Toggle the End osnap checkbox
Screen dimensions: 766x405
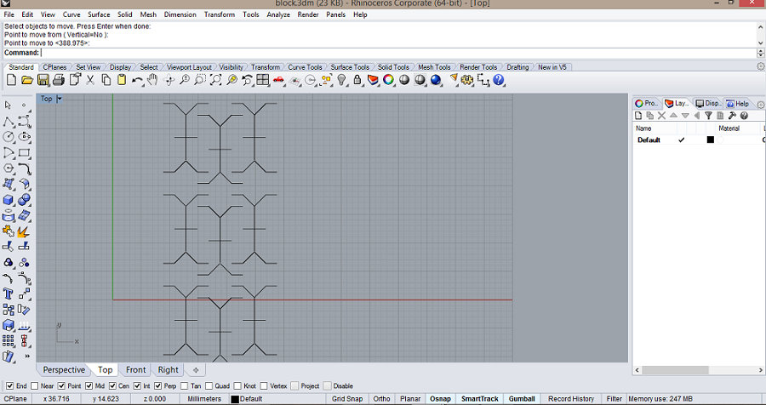[x=9, y=386]
